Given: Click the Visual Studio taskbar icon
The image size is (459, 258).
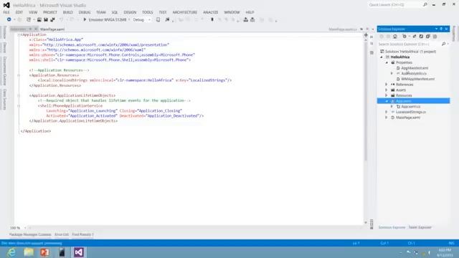Looking at the screenshot, I should tap(78, 252).
